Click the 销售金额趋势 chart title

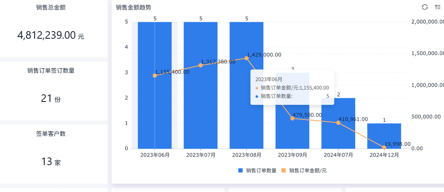(134, 7)
